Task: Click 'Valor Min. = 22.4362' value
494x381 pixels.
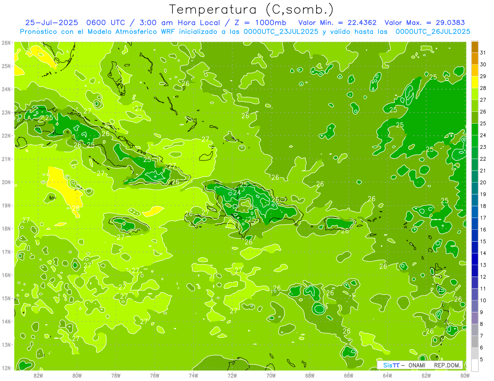Action: tap(338, 23)
